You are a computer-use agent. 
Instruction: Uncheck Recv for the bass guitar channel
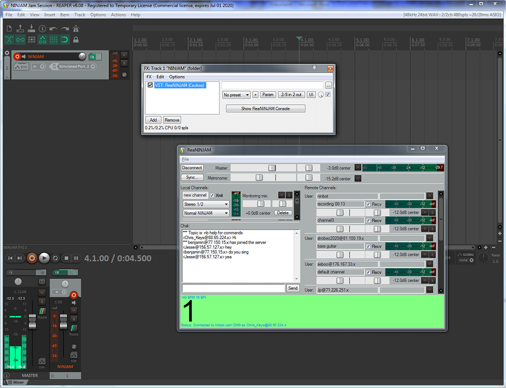point(368,246)
